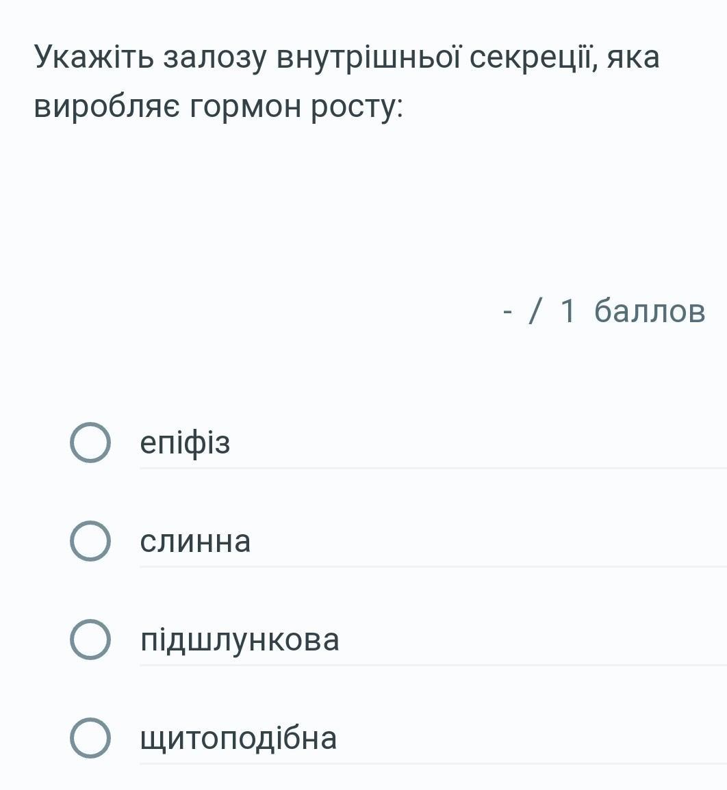Screen dimensions: 727x790
Task: Click the word внутрішньої in the question
Action: pyautogui.click(x=368, y=57)
